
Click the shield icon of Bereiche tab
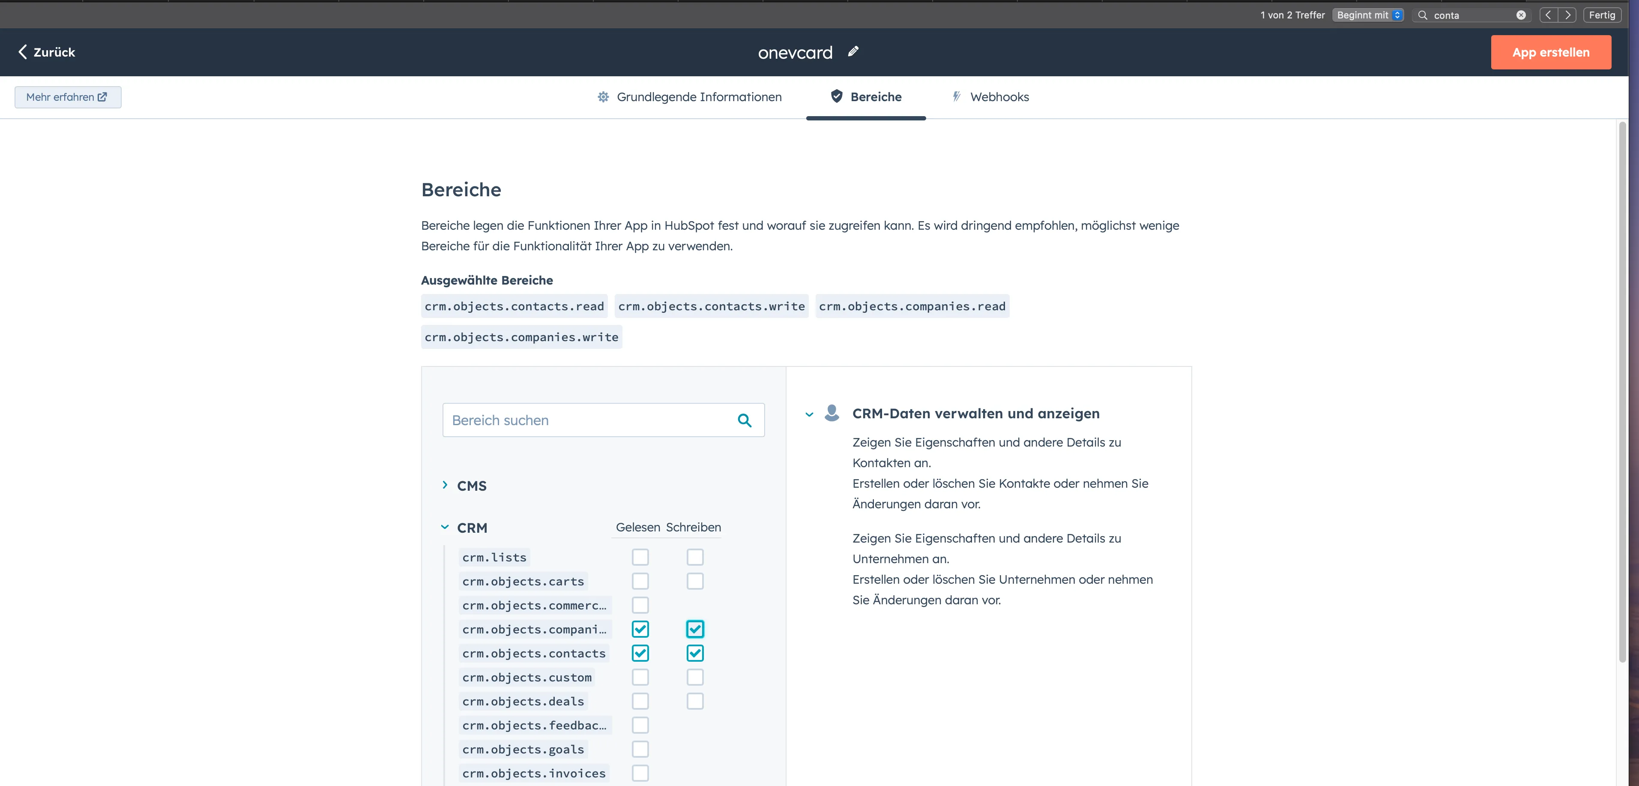tap(837, 96)
